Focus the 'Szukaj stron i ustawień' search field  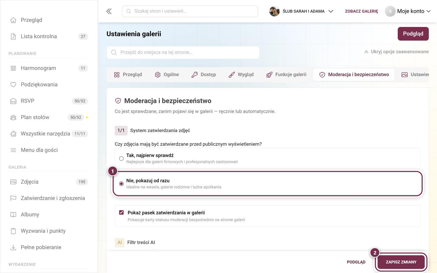click(190, 11)
